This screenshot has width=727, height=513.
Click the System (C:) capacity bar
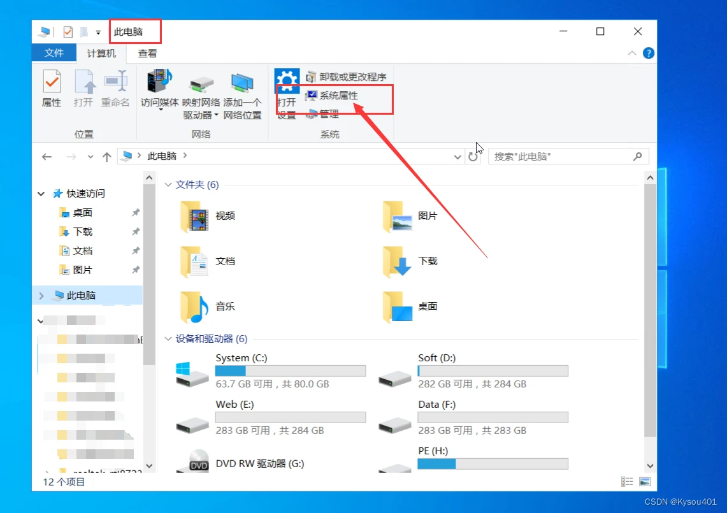(291, 371)
